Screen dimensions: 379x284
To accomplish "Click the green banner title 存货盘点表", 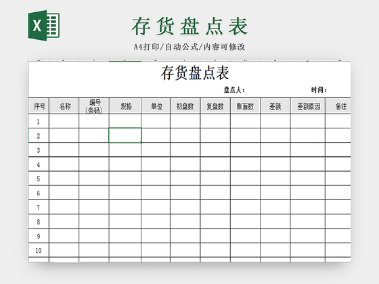I will pyautogui.click(x=189, y=26).
